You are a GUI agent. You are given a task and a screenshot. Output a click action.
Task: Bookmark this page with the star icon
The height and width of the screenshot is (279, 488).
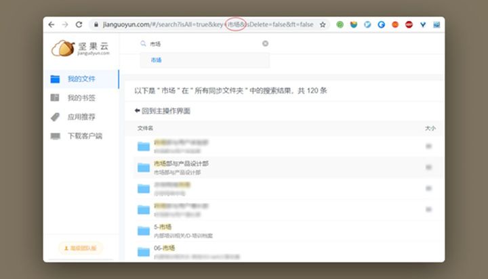click(x=323, y=24)
